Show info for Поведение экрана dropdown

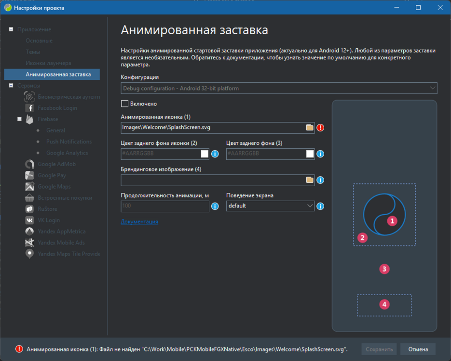pos(320,206)
